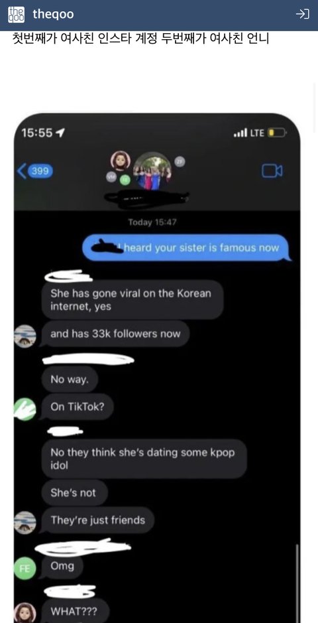Tap the blue back chevron
Viewport: 318px width, 623px height.
(x=21, y=171)
